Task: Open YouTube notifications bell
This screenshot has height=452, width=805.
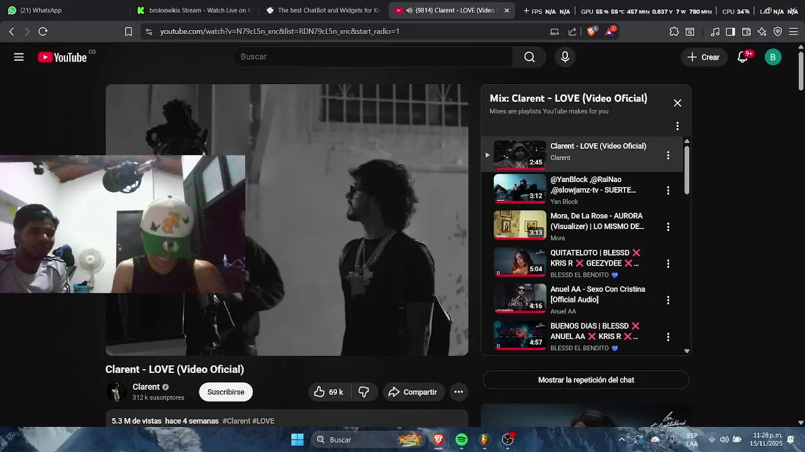Action: click(x=743, y=57)
